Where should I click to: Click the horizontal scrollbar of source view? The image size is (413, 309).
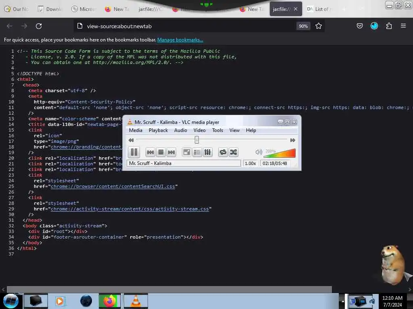169,289
